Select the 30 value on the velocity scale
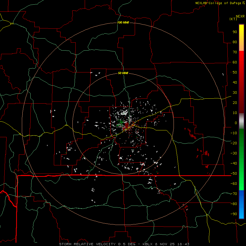Image resolution: width=246 pixels, height=246 pixels. coord(235,93)
